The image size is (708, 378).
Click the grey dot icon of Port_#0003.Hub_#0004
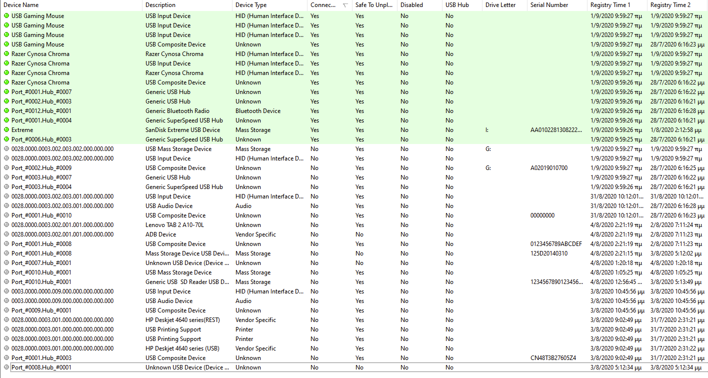(x=6, y=187)
